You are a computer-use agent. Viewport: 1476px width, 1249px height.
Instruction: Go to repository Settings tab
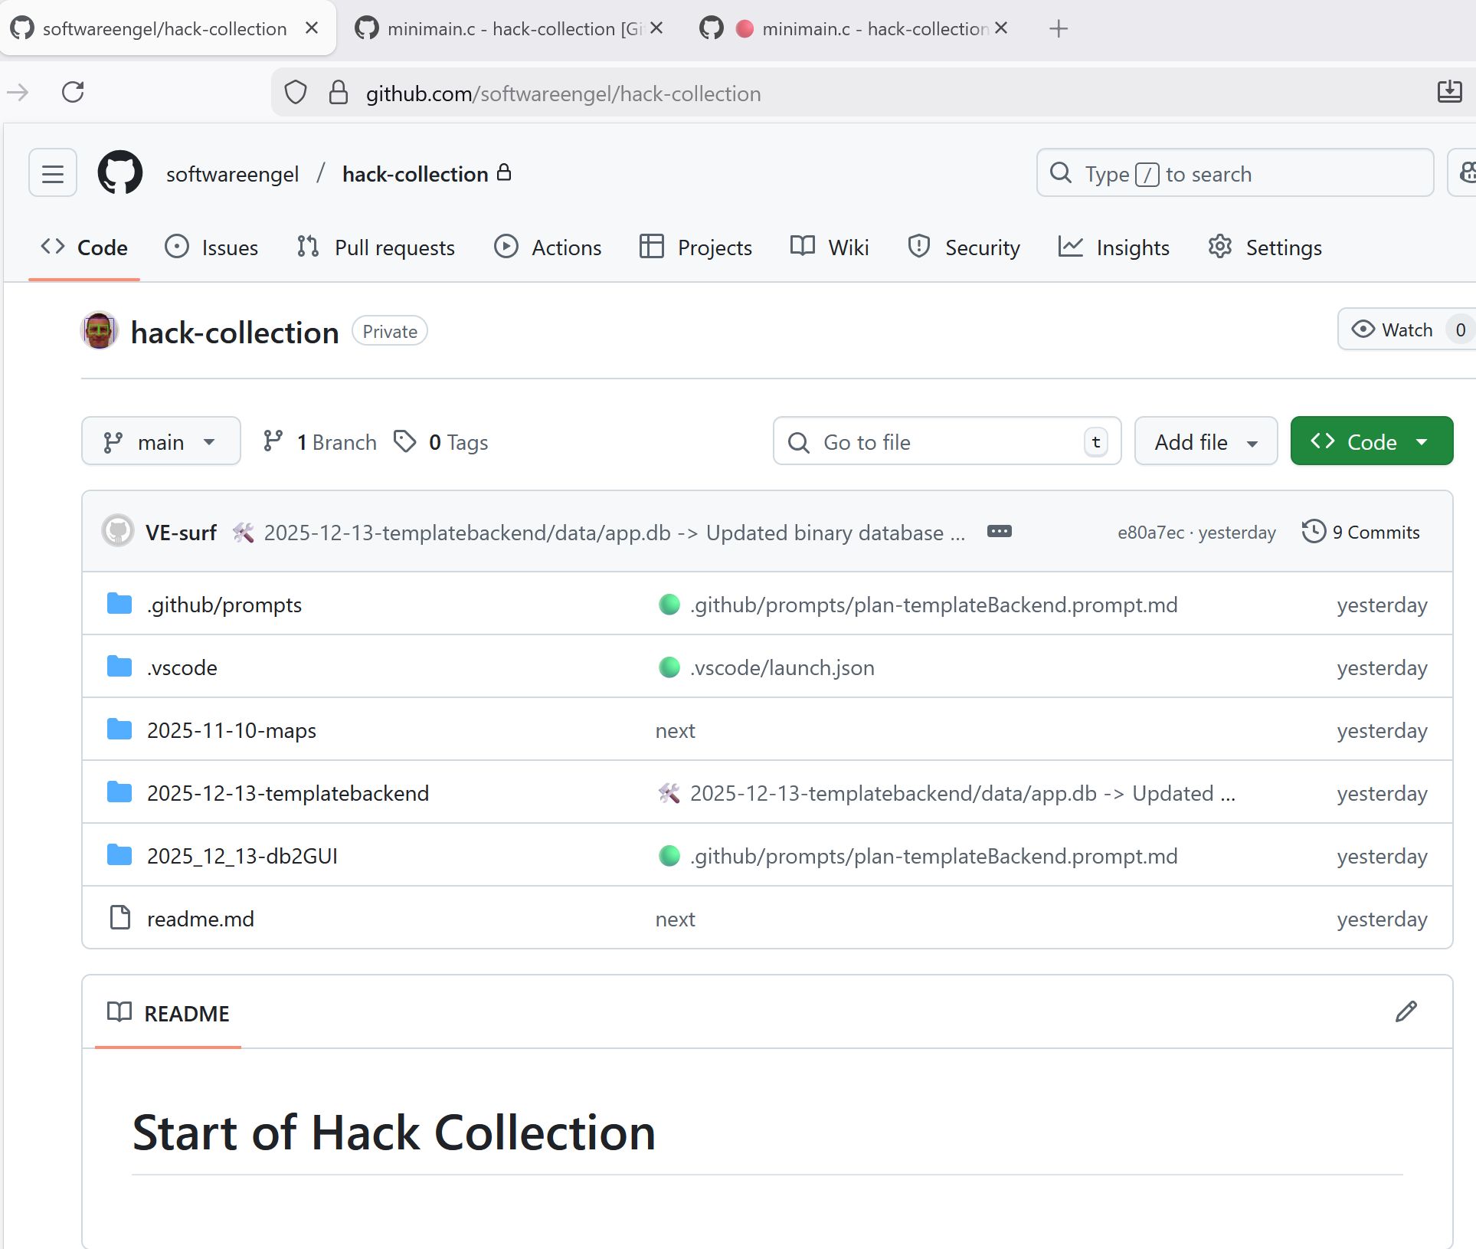click(1265, 248)
